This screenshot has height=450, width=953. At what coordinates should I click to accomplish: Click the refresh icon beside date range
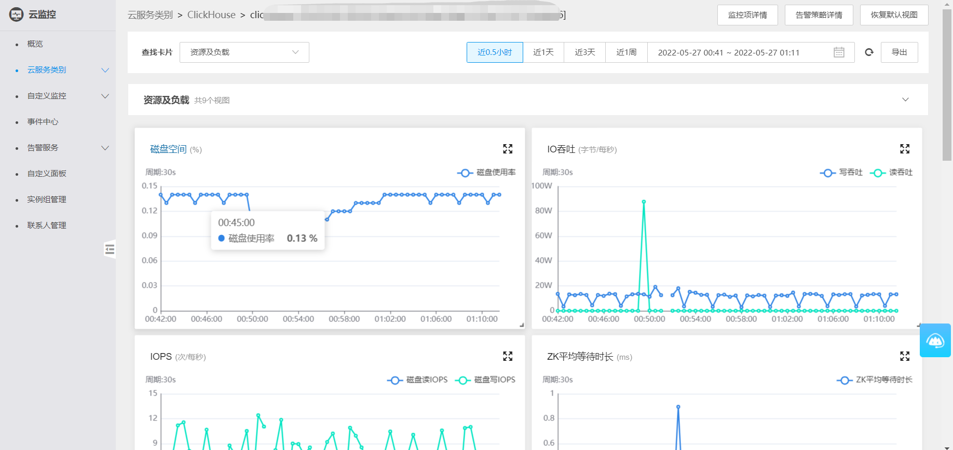[x=869, y=52]
